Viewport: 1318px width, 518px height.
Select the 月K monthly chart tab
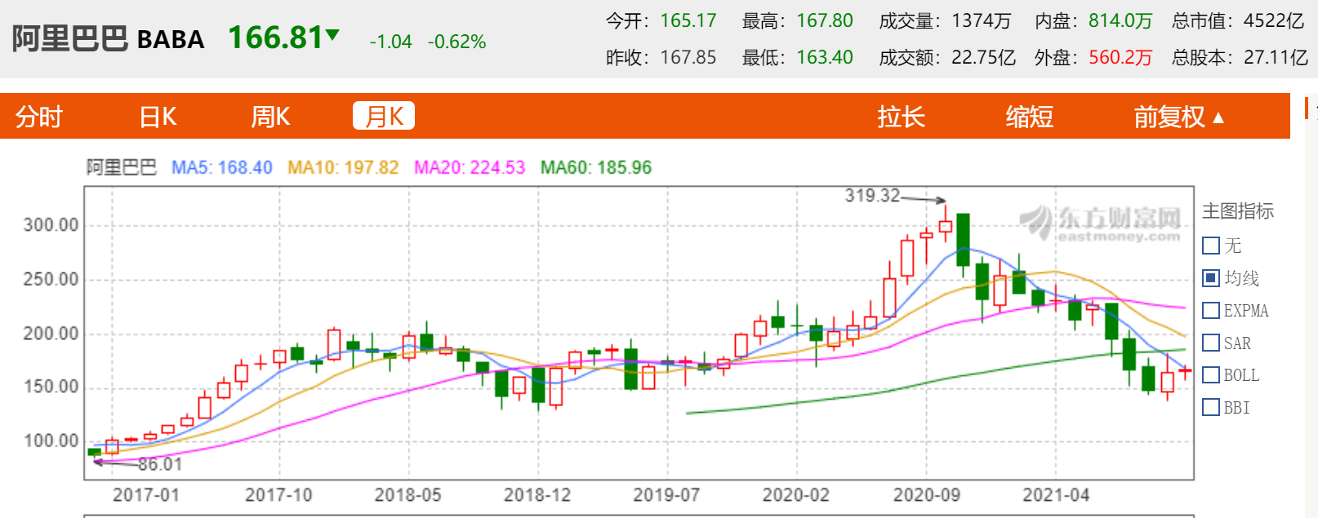(384, 116)
